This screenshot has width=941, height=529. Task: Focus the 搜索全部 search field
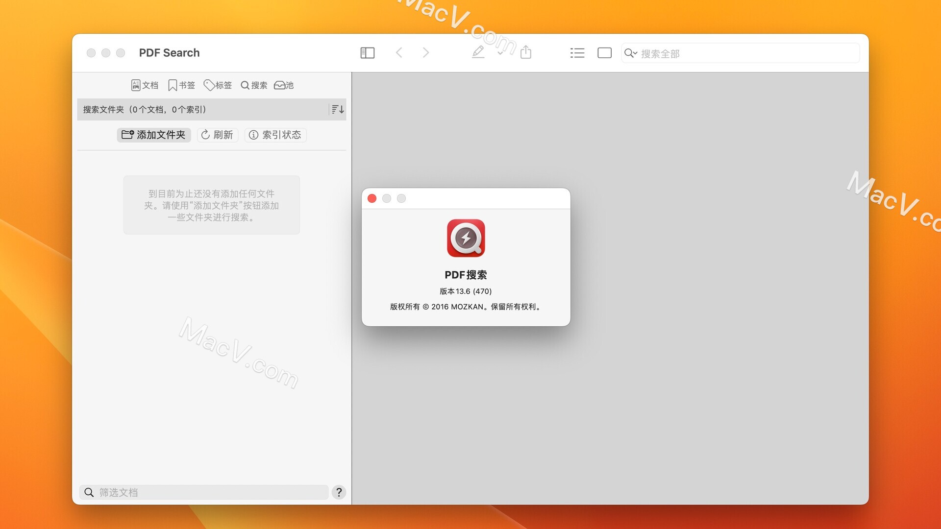coord(740,53)
